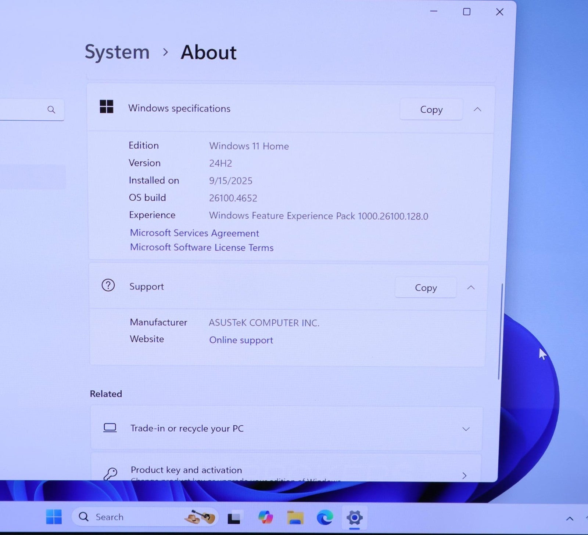The image size is (588, 535).
Task: Collapse the Support section
Action: point(471,288)
